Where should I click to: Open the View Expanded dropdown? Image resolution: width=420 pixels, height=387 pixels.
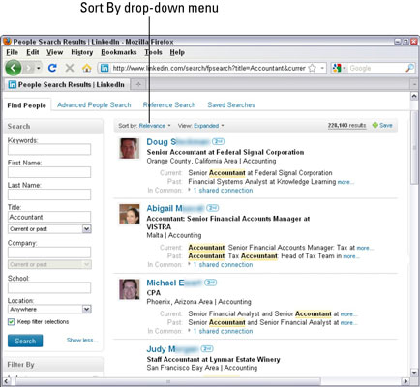(x=208, y=126)
